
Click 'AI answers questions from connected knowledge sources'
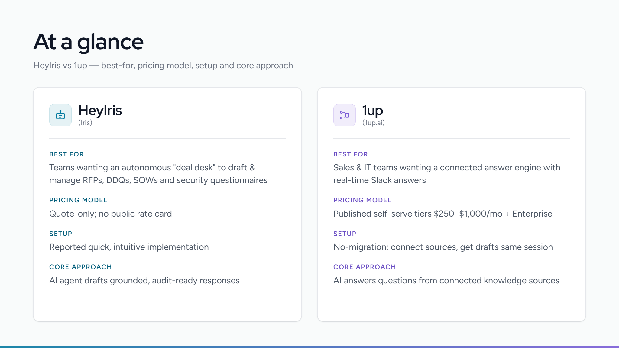[446, 281]
